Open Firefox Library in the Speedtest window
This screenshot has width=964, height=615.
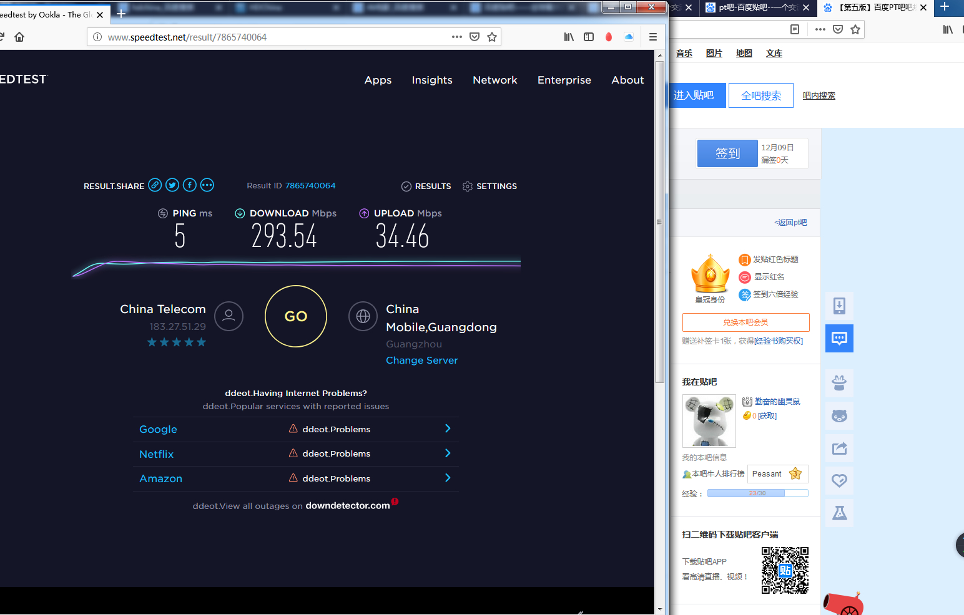tap(569, 37)
